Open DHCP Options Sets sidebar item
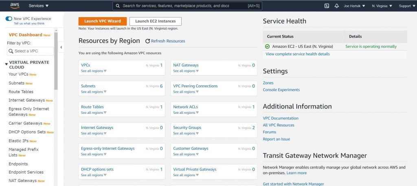417x186 pixels. point(27,132)
